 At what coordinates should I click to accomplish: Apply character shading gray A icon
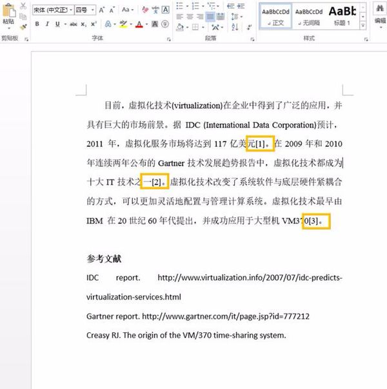155,24
